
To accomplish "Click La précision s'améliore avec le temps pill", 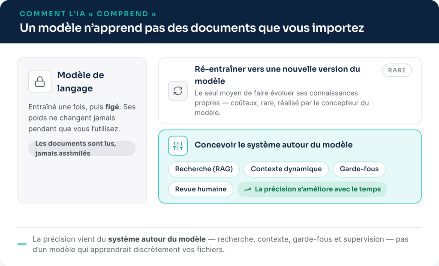I will tap(312, 189).
